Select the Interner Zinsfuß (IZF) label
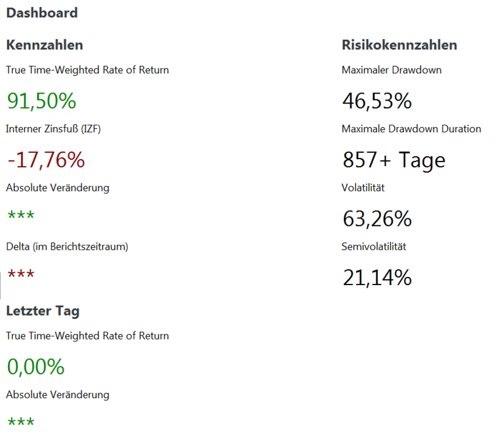Screen dimensions: 500x439 click(53, 129)
